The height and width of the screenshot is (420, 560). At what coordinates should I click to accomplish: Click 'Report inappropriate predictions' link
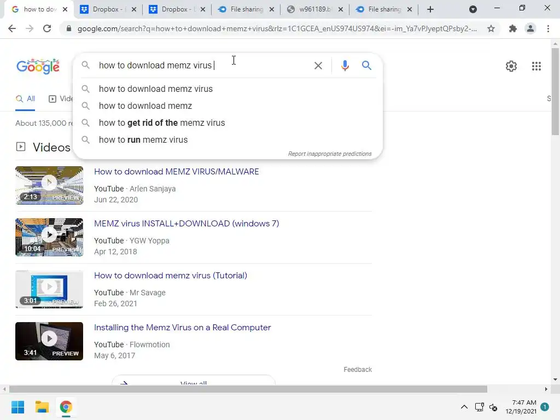click(330, 154)
